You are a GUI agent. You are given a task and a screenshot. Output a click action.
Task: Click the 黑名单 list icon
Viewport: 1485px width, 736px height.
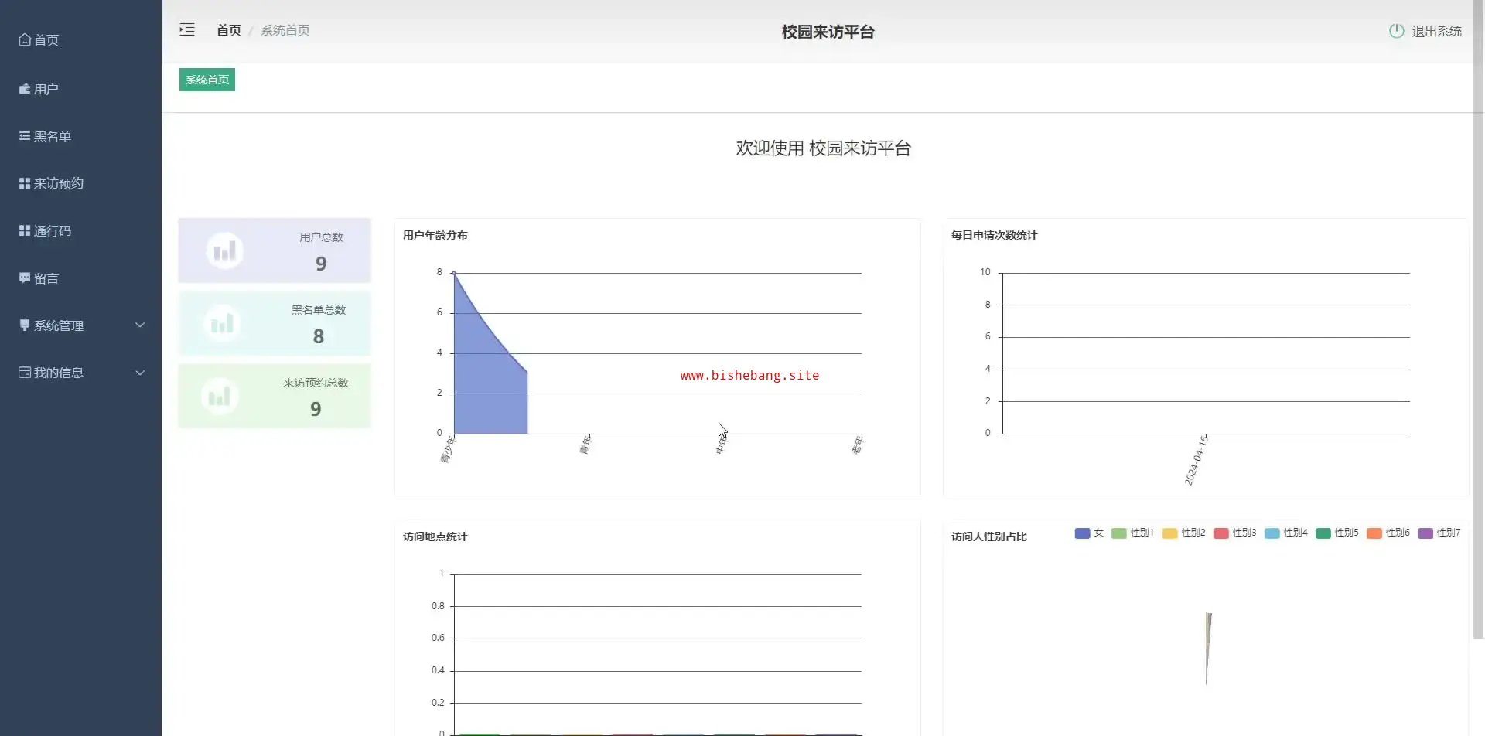coord(25,136)
